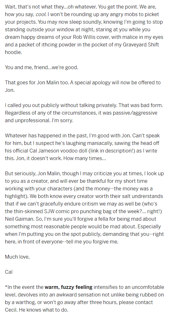Click the phrase "But seriously, Jon Malin"
The height and width of the screenshot is (317, 171).
pos(31,173)
